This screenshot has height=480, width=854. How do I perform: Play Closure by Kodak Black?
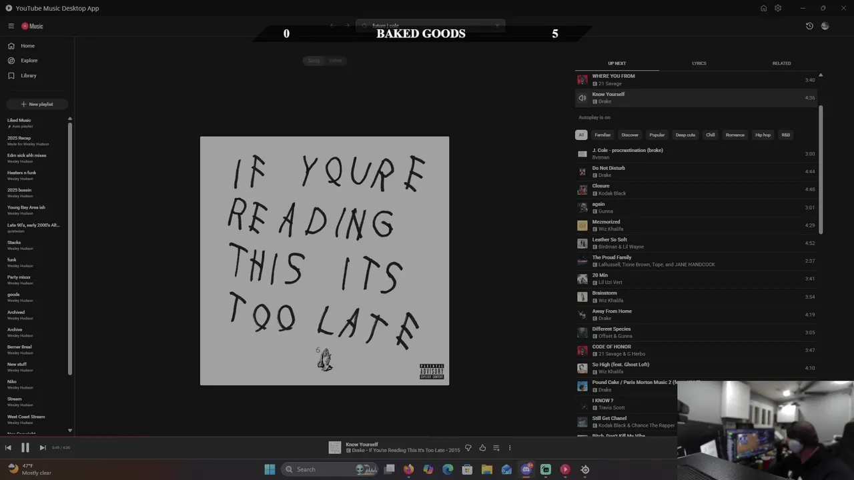(696, 189)
